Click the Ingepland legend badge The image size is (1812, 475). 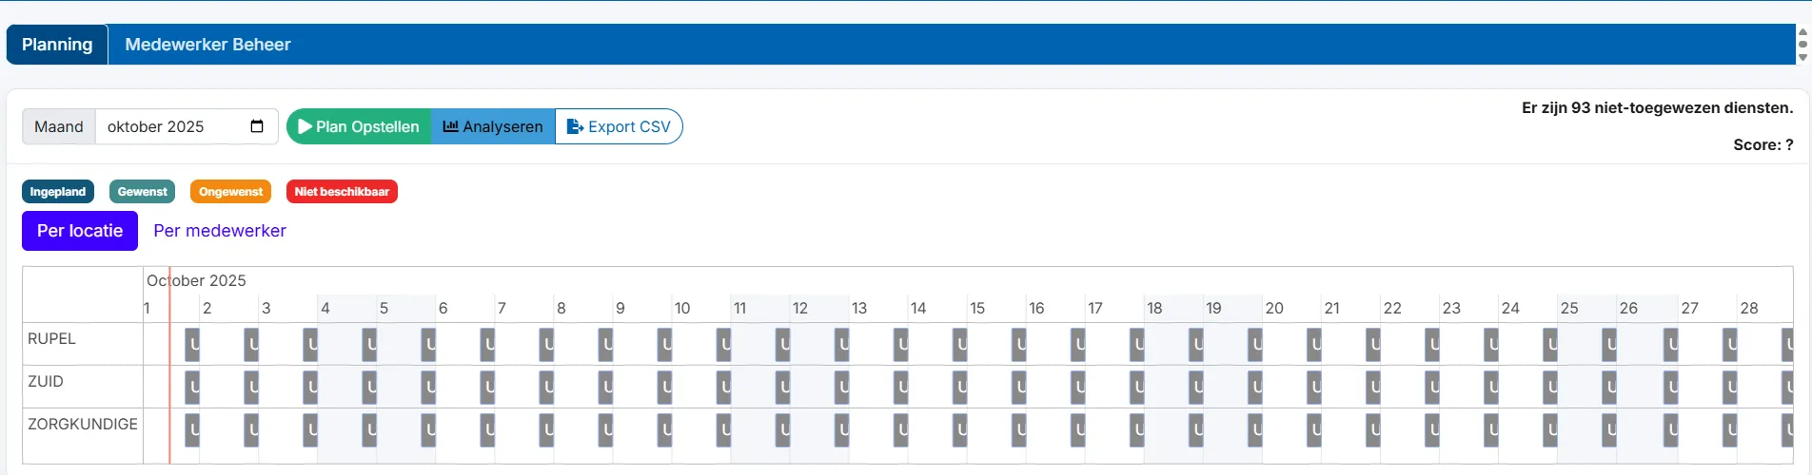pyautogui.click(x=58, y=192)
